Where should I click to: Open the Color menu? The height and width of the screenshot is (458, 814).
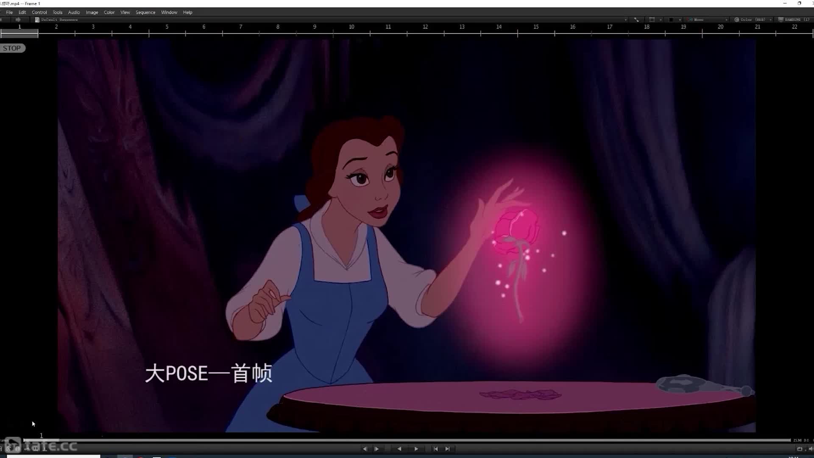tap(109, 12)
